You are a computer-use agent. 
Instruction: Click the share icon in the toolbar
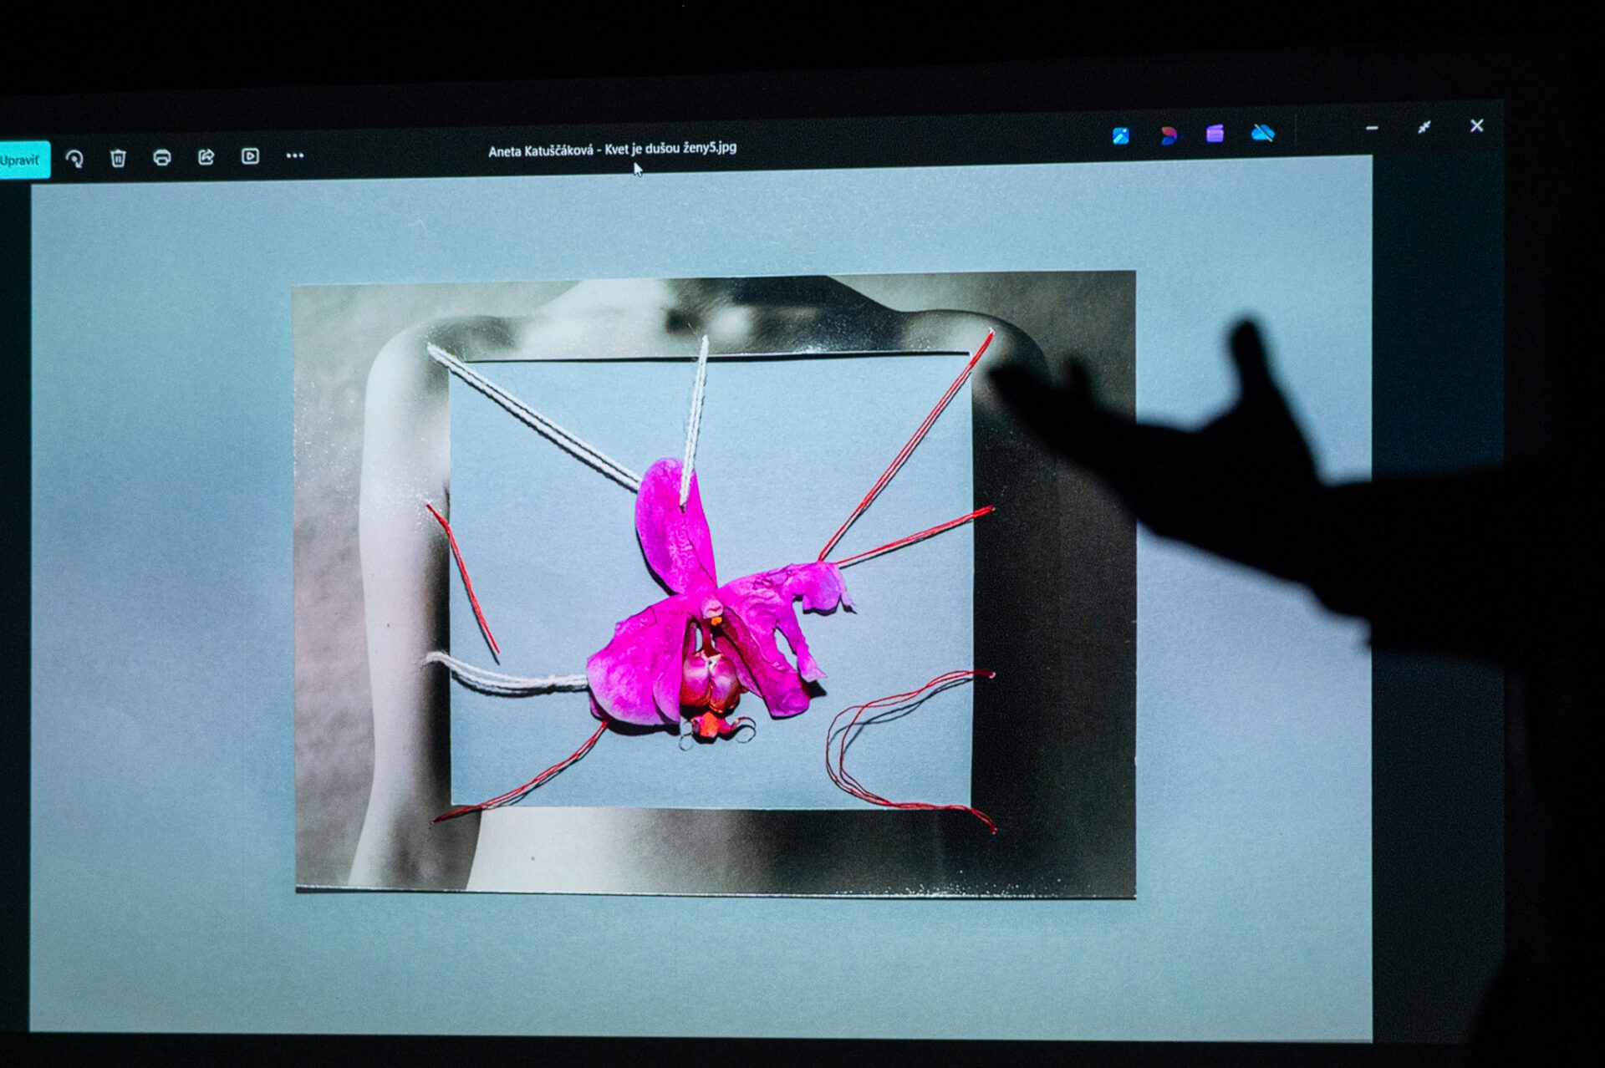[206, 156]
